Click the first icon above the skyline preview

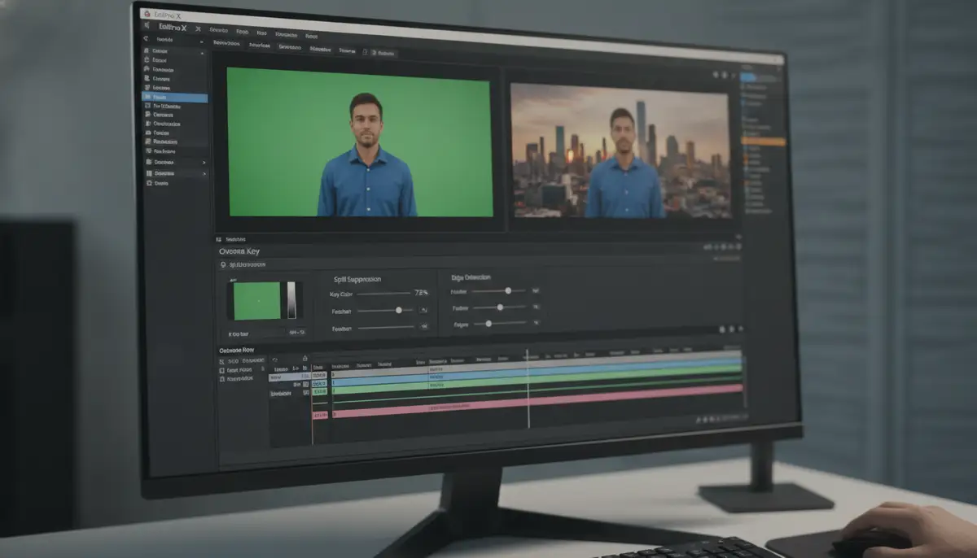[x=716, y=75]
